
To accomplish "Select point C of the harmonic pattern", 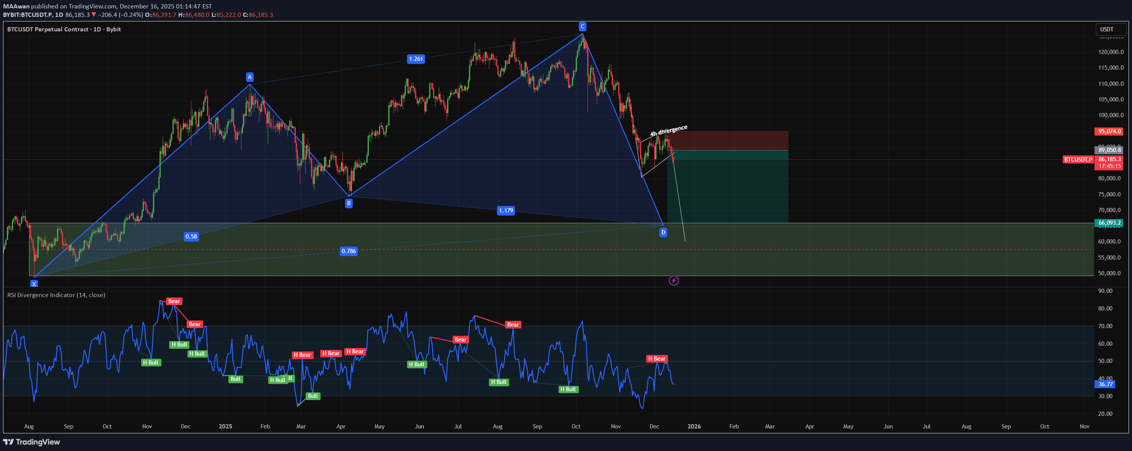I will click(x=582, y=26).
